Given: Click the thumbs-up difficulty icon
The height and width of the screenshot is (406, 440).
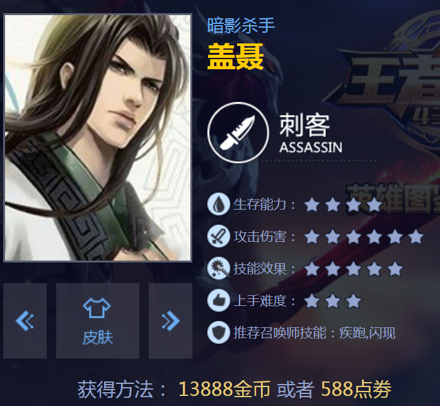Looking at the screenshot, I should pyautogui.click(x=219, y=300).
